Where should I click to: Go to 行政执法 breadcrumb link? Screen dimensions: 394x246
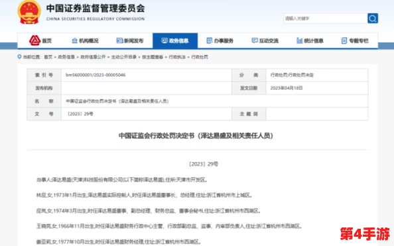tap(177, 57)
